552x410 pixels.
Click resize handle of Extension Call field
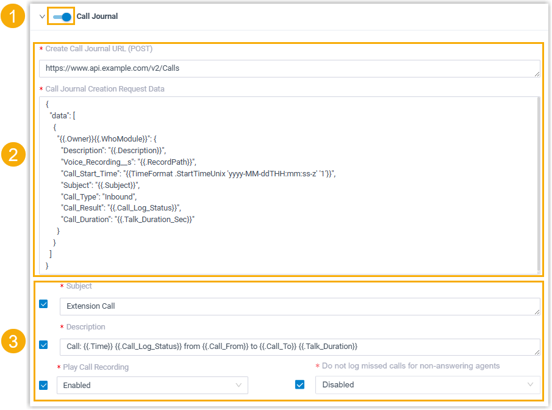(x=537, y=312)
